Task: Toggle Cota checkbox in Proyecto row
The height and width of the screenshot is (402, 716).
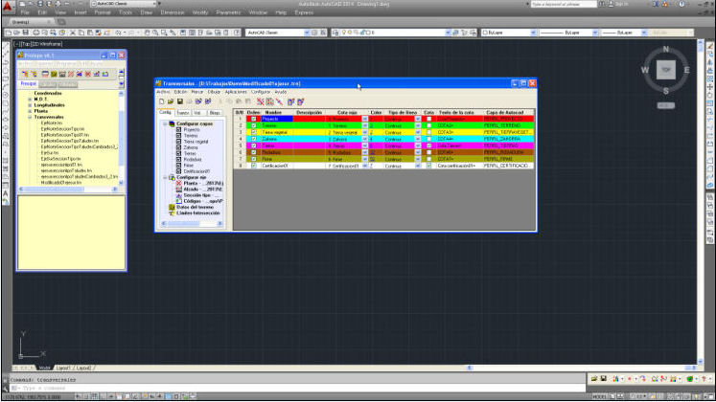Action: click(428, 119)
